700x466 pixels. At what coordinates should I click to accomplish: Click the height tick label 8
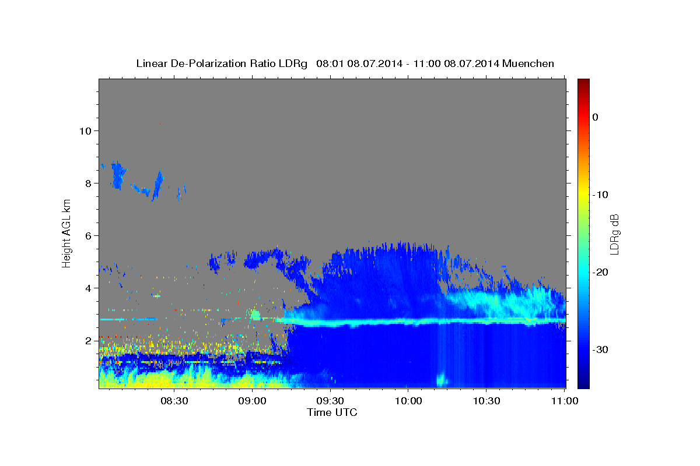(x=89, y=183)
